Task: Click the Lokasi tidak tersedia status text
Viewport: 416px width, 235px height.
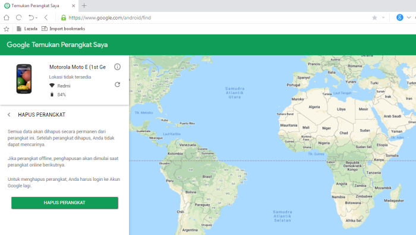Action: (x=70, y=77)
